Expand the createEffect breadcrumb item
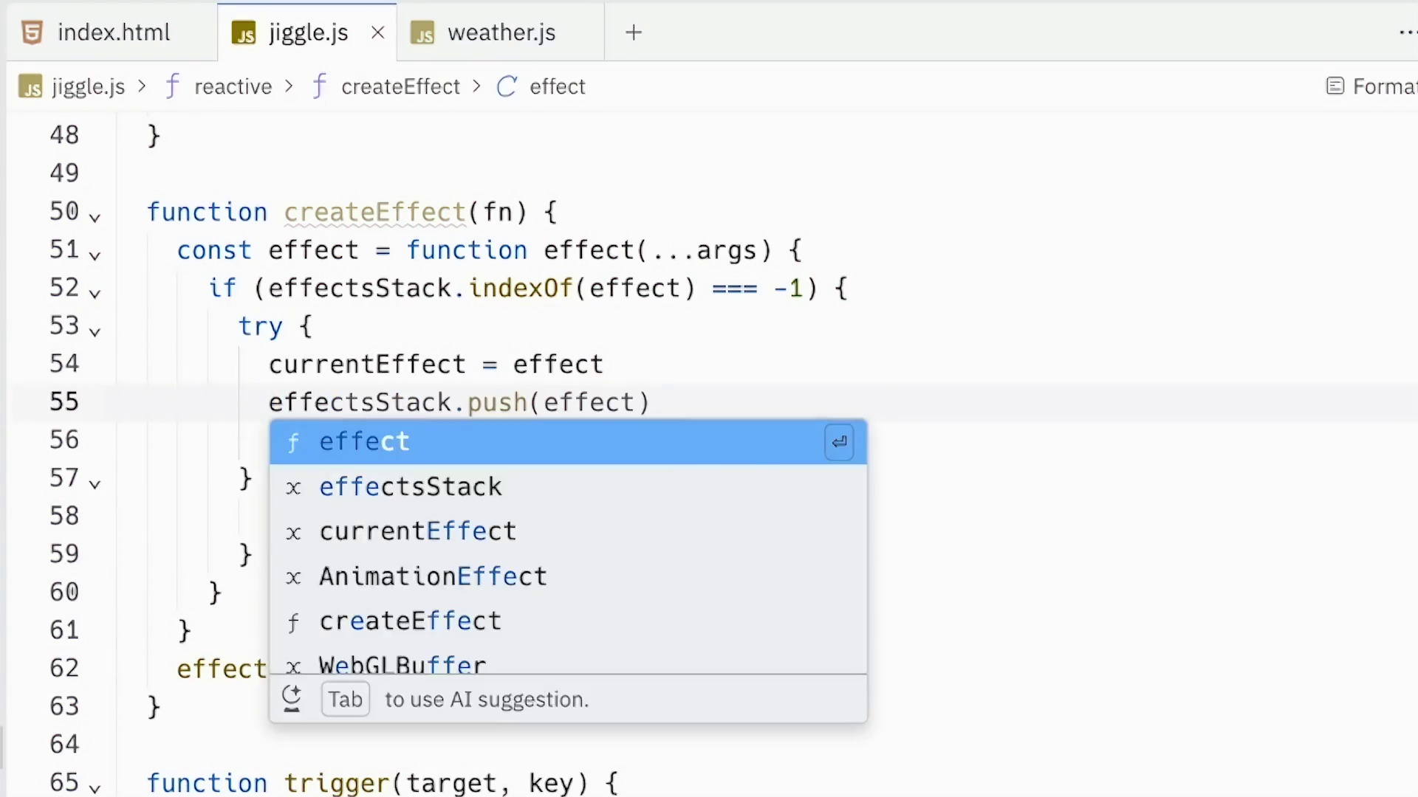Screen dimensions: 1418x797 [x=400, y=86]
